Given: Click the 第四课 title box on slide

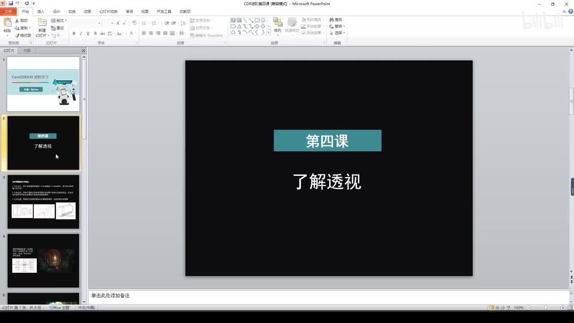Looking at the screenshot, I should (327, 141).
